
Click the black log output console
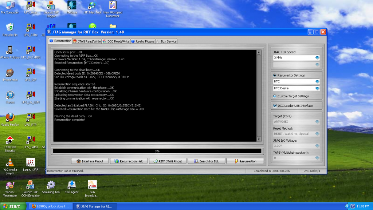[x=155, y=96]
